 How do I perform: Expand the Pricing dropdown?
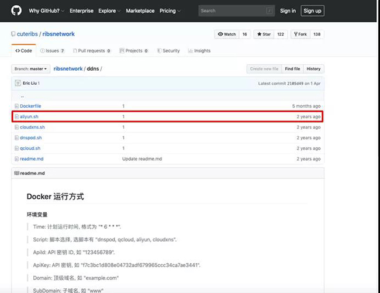pos(170,11)
